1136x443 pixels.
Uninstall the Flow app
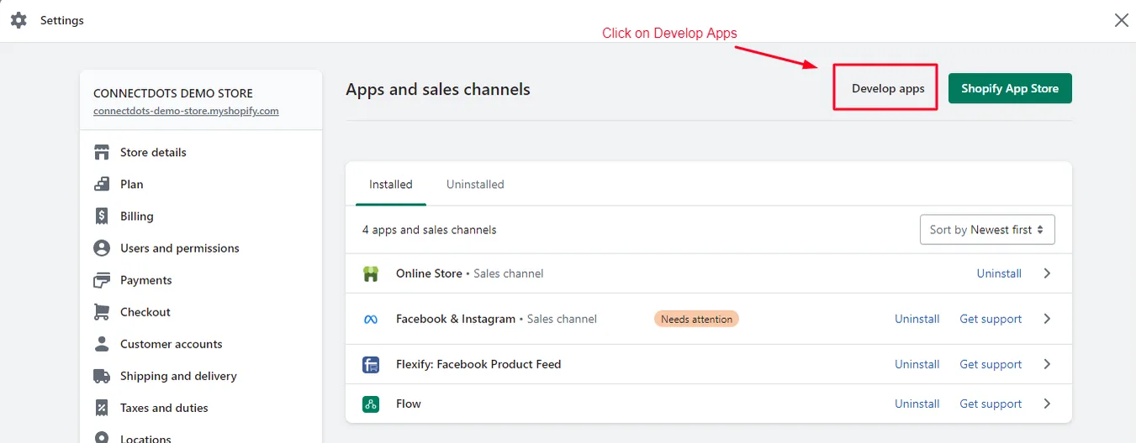coord(917,404)
